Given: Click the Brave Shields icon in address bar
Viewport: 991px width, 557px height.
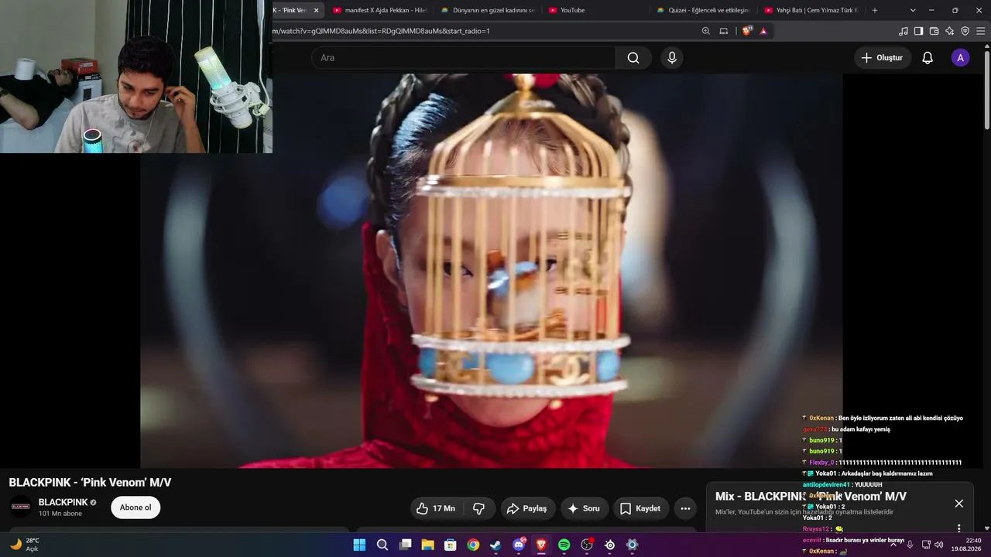Looking at the screenshot, I should tap(746, 31).
